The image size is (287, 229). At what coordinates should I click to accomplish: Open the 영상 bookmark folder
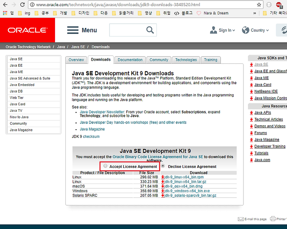(x=145, y=13)
